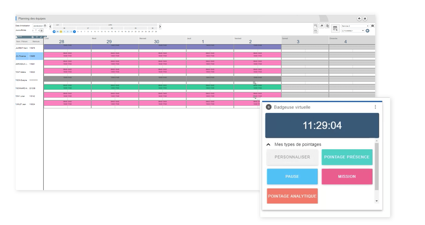
Task: Open the Service 2 dropdown
Action: coord(355,26)
